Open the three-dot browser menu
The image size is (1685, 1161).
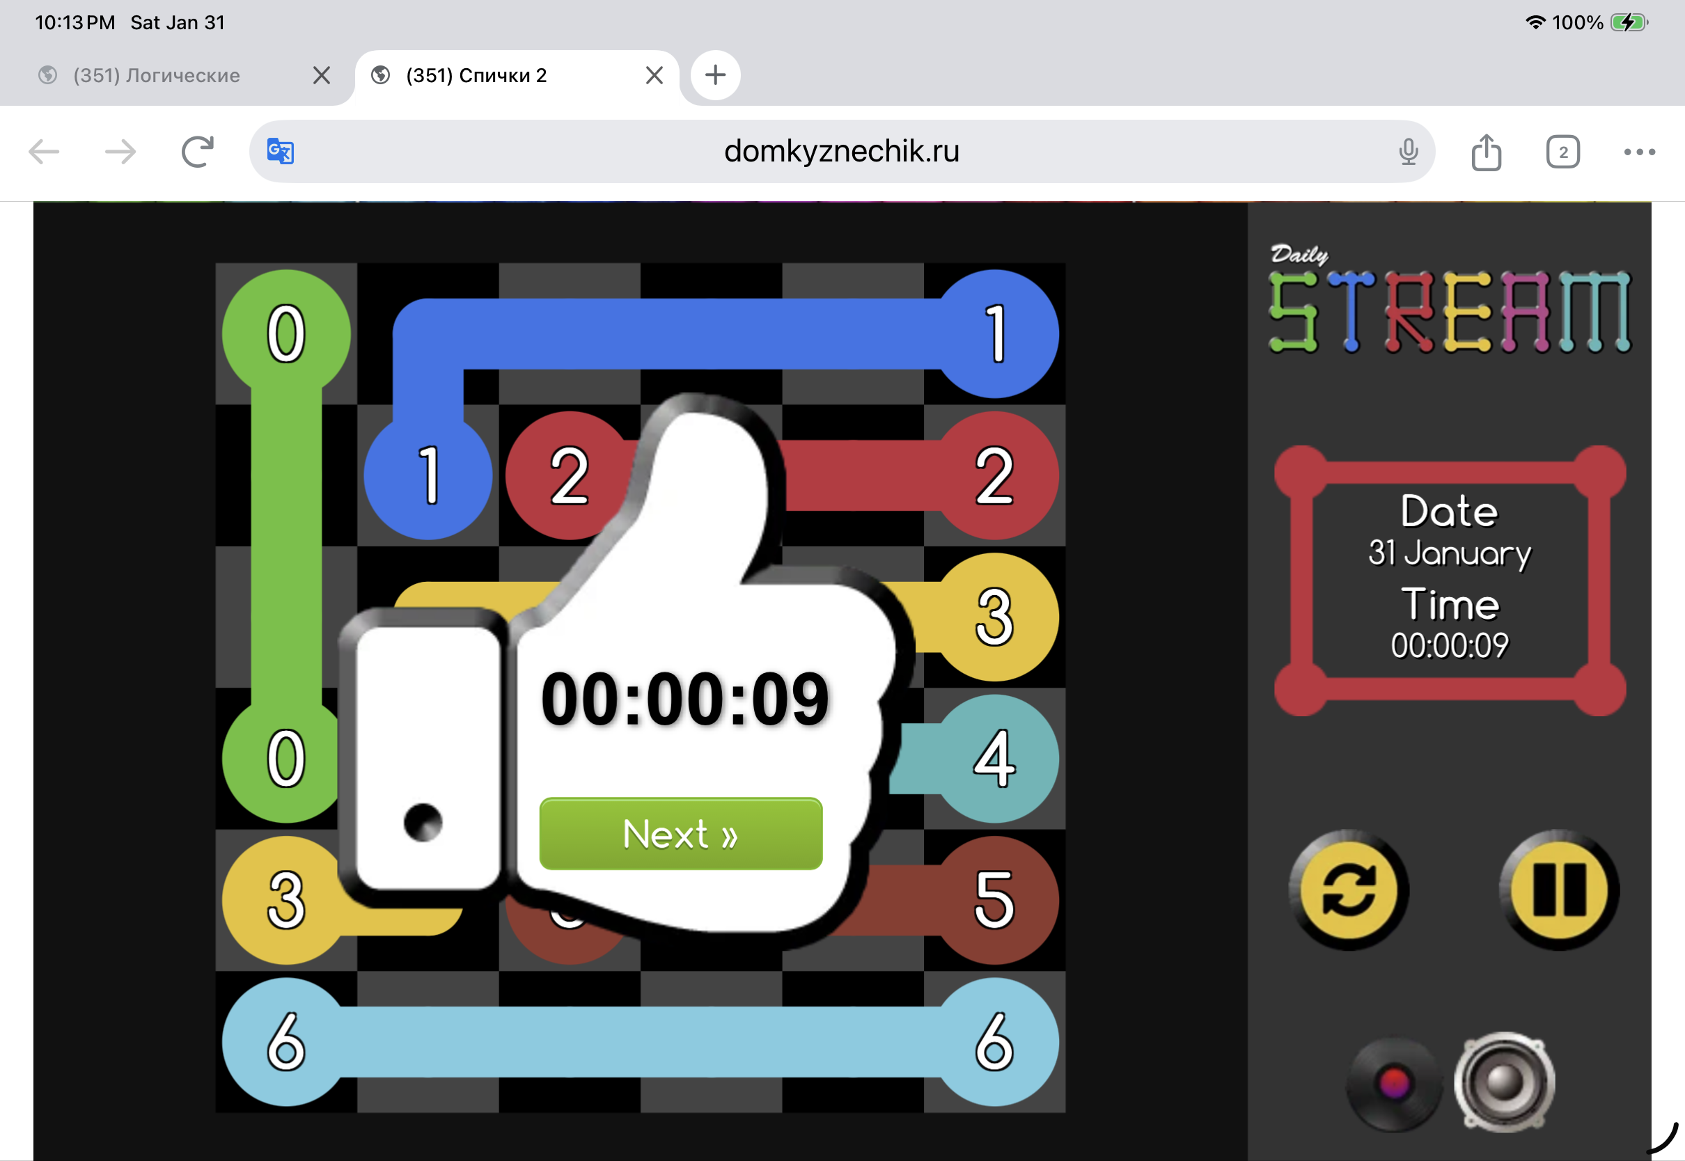click(x=1639, y=151)
